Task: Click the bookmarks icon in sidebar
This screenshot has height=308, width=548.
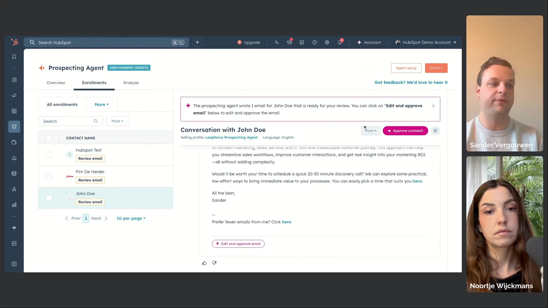Action: click(14, 57)
